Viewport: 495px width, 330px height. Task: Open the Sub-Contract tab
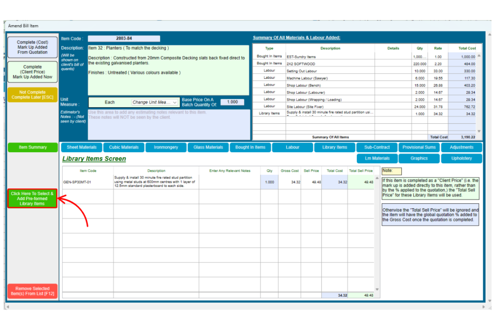click(377, 147)
